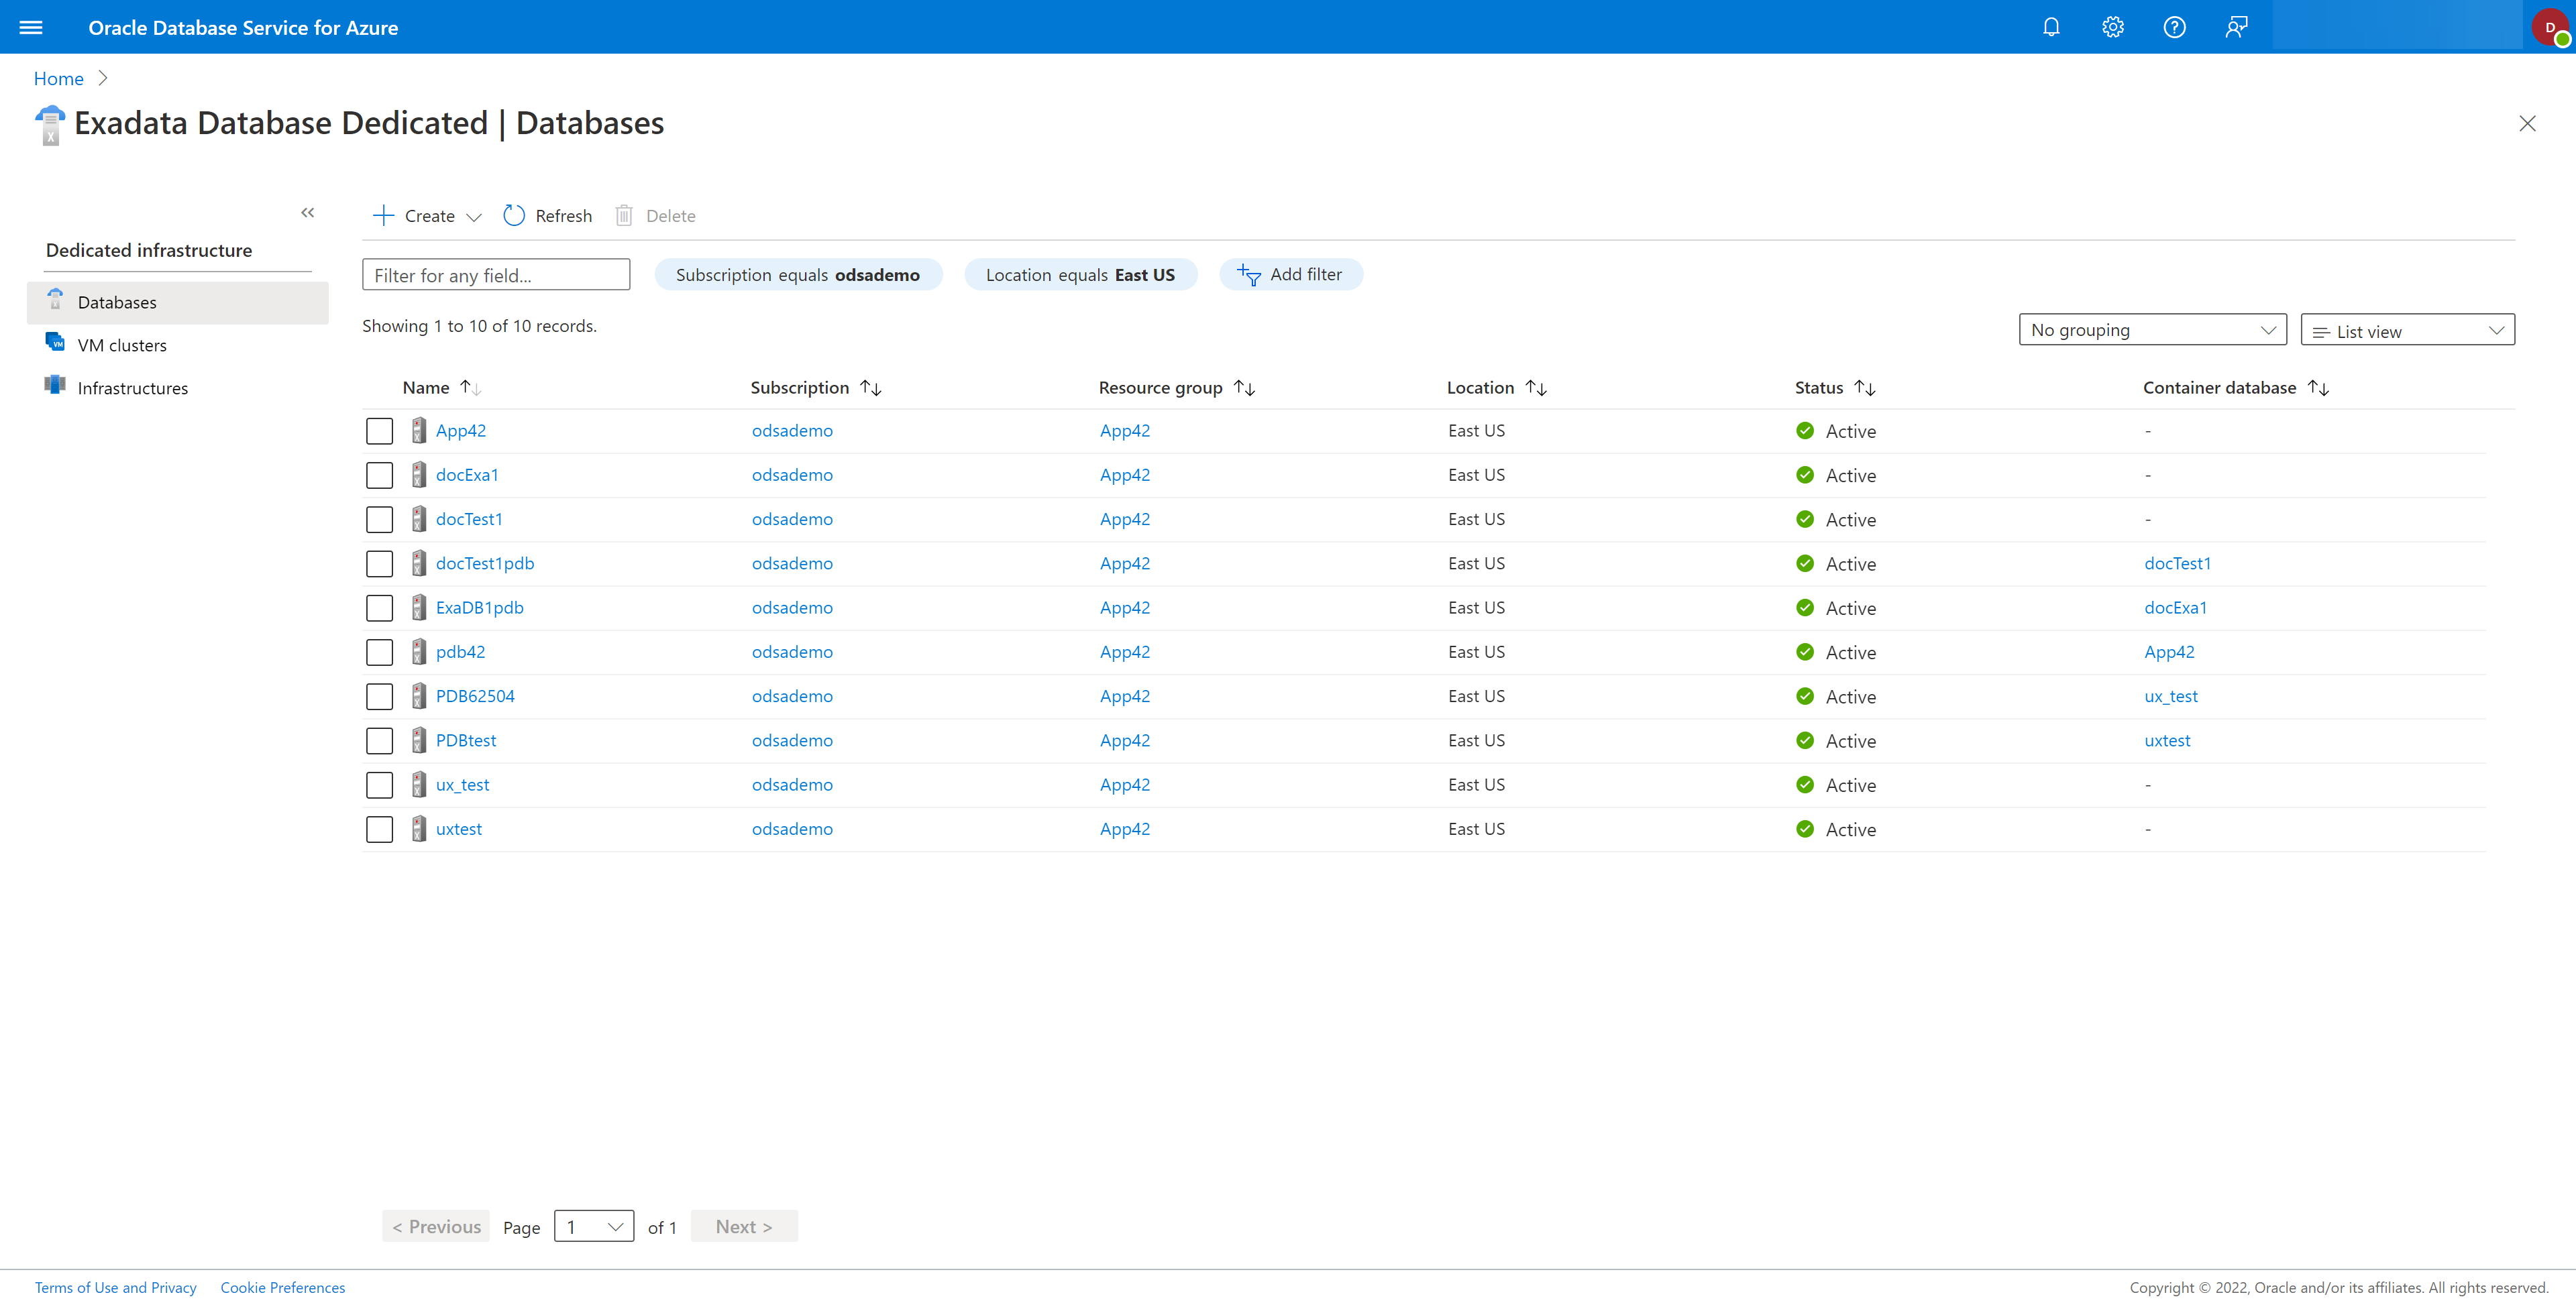This screenshot has height=1309, width=2576.
Task: Open Cookie Preferences link
Action: click(x=283, y=1287)
